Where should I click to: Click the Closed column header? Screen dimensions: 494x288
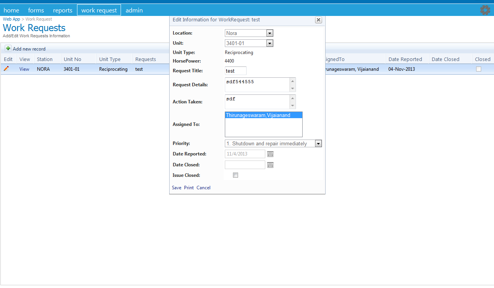click(483, 59)
